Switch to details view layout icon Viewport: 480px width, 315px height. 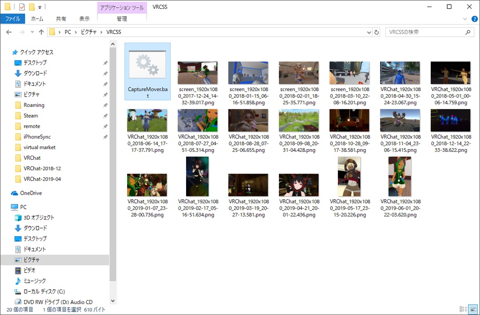coord(463,309)
